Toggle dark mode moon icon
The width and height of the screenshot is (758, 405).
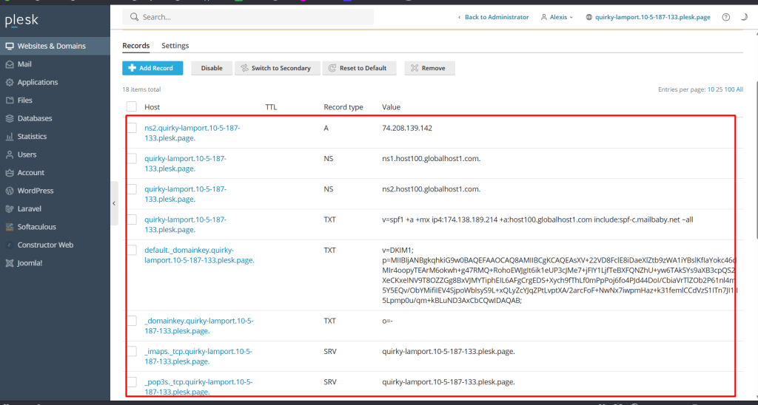point(744,17)
